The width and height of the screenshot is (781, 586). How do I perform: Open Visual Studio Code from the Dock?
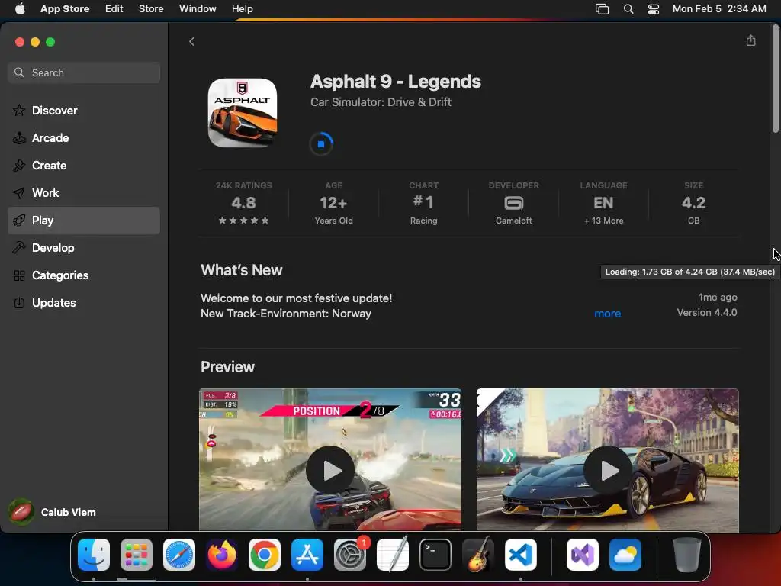pyautogui.click(x=520, y=555)
